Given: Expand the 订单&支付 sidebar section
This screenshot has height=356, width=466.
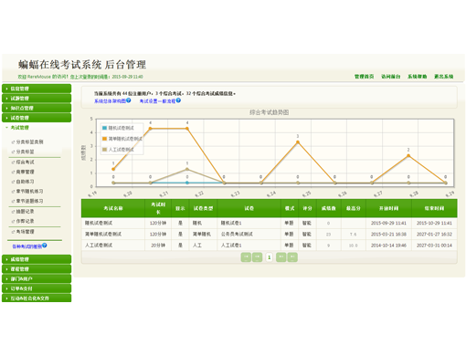Looking at the screenshot, I should coord(37,288).
